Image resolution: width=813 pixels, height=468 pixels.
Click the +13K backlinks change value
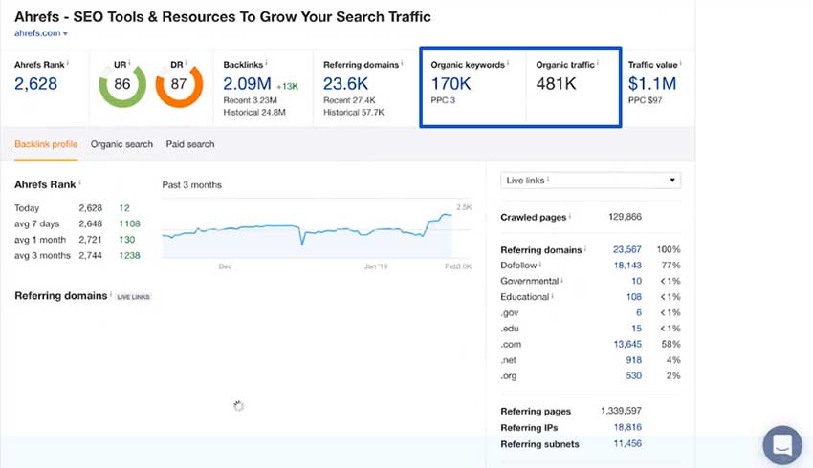[287, 87]
